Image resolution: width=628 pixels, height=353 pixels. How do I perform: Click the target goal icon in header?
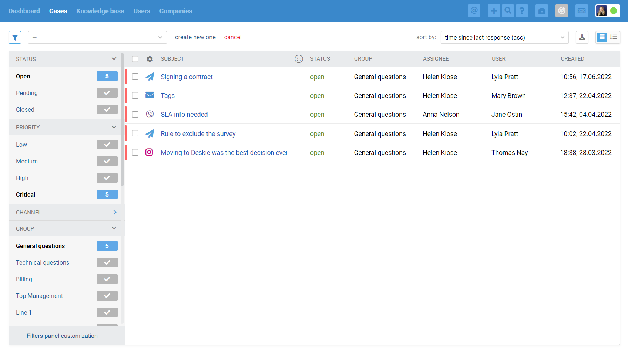click(x=562, y=11)
